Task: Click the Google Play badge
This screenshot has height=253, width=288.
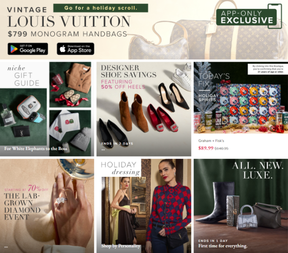Action: (x=28, y=49)
